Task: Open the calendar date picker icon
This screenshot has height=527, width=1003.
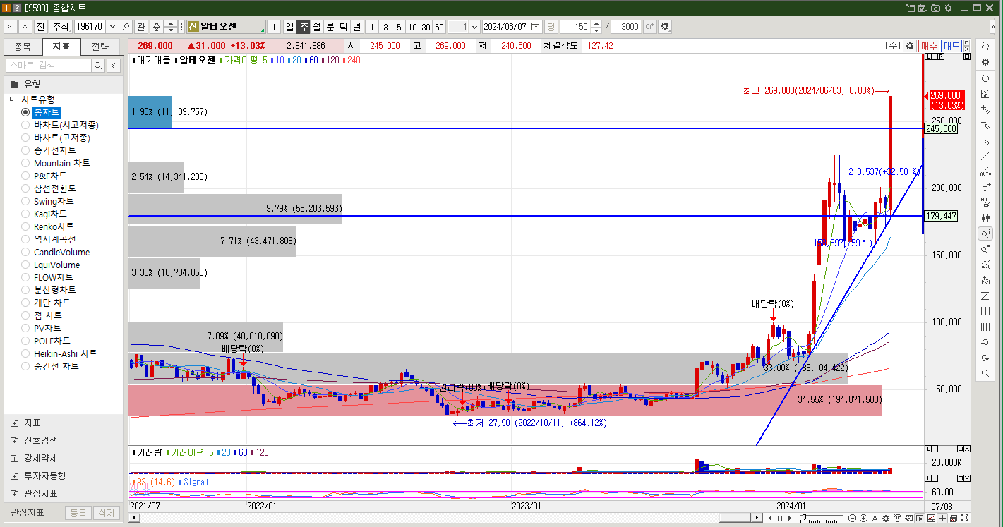Action: [x=535, y=27]
